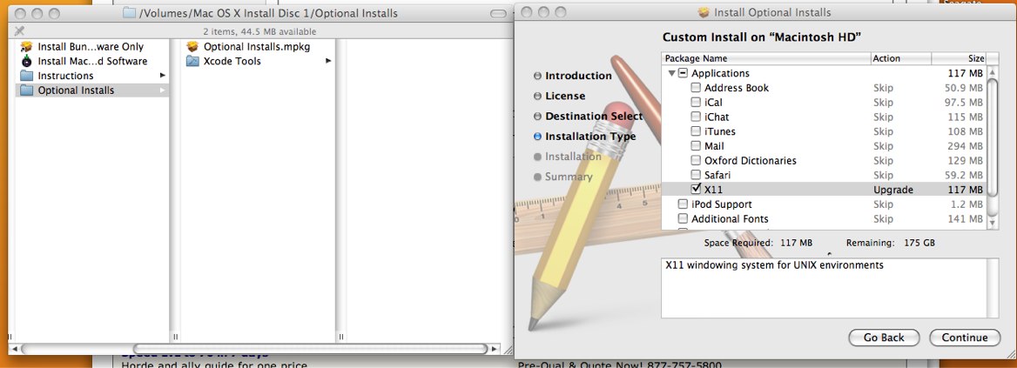This screenshot has height=368, width=1017.
Task: Click the Space Required 117 MB text
Action: [758, 243]
